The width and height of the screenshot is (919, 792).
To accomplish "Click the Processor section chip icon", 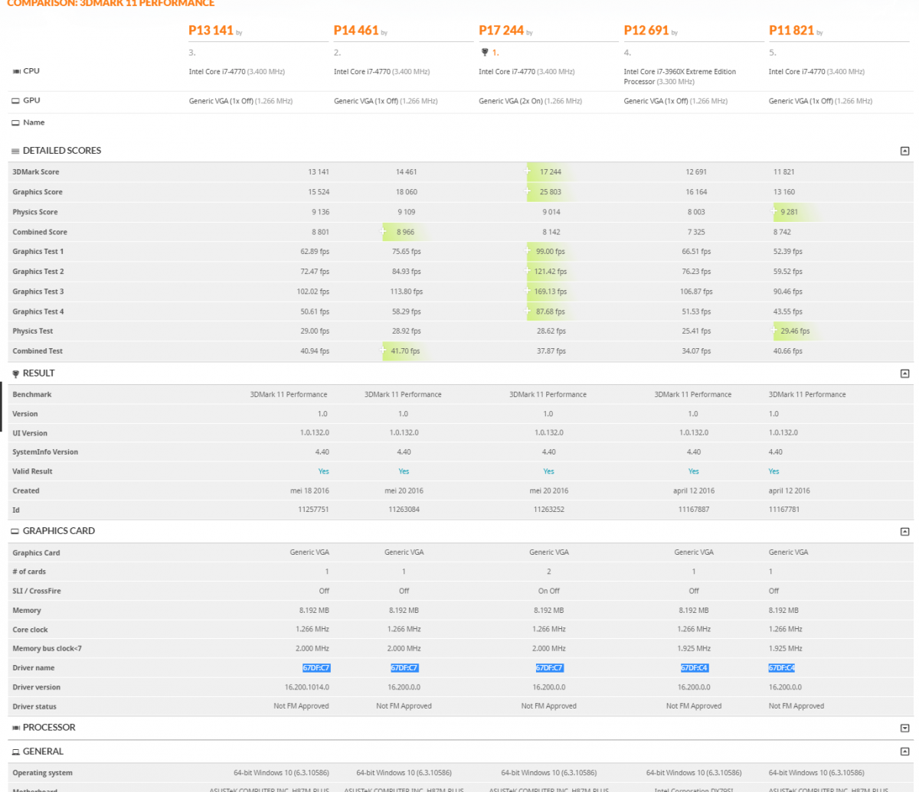I will (x=16, y=728).
